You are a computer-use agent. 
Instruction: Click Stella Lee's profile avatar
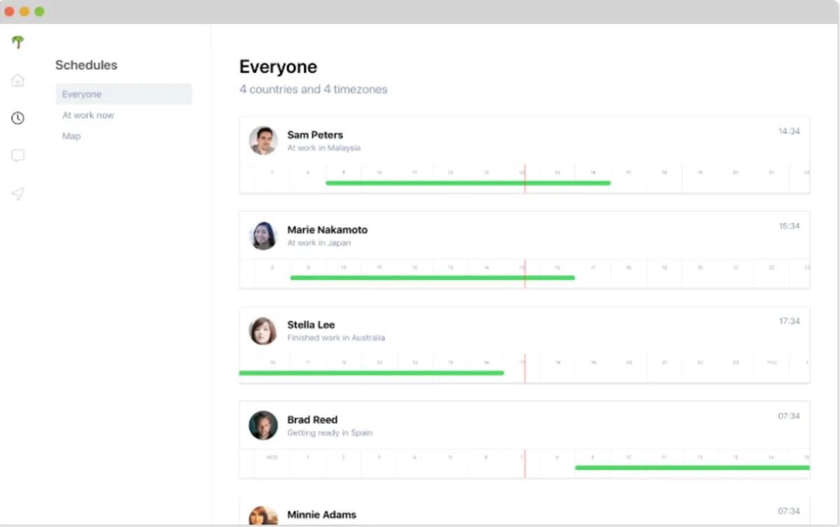263,331
